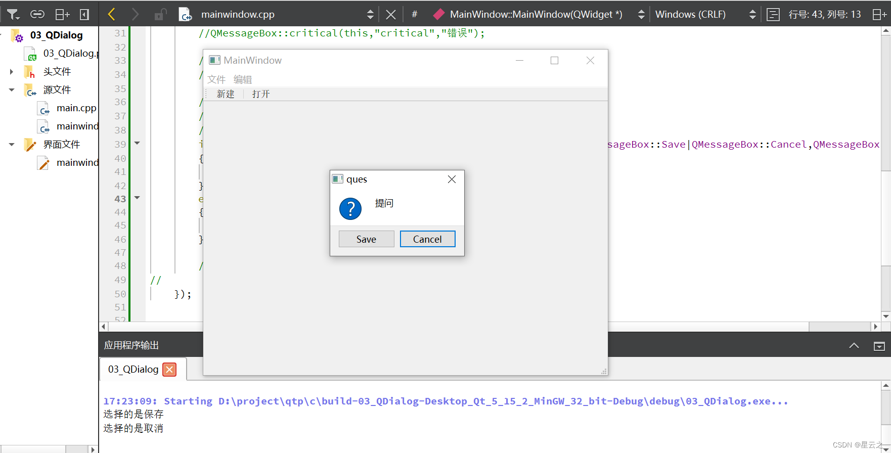Fold code block at line 43
Screen dimensions: 891x453
pos(137,198)
